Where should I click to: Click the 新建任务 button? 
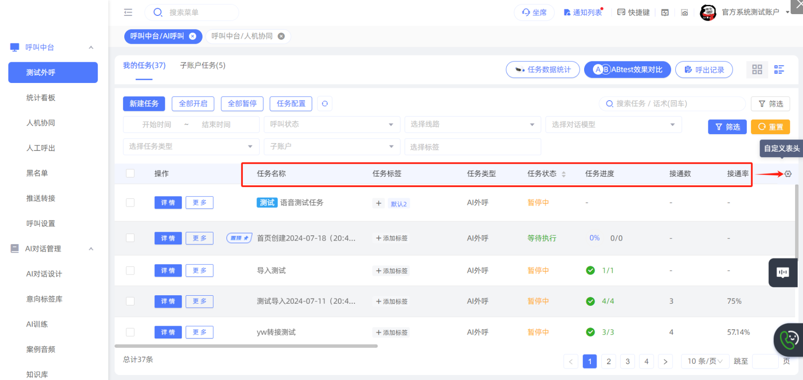point(144,104)
